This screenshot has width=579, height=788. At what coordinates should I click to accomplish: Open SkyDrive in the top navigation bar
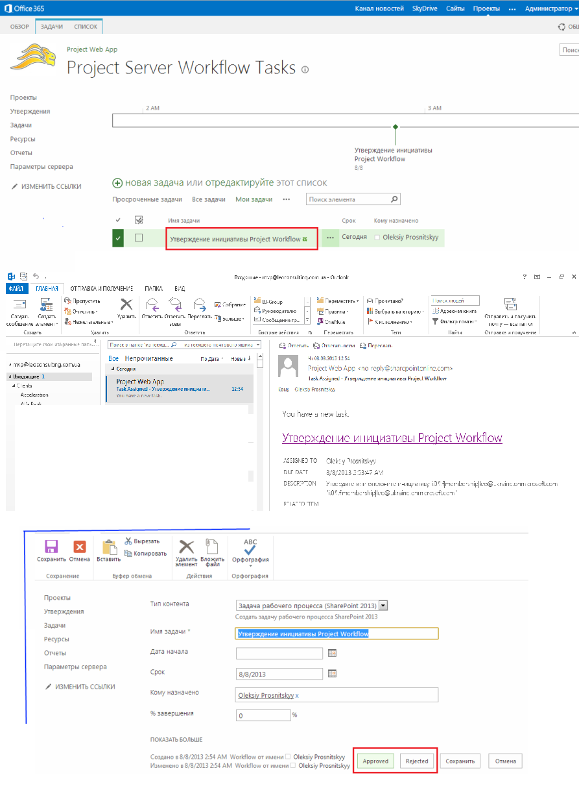click(x=425, y=8)
